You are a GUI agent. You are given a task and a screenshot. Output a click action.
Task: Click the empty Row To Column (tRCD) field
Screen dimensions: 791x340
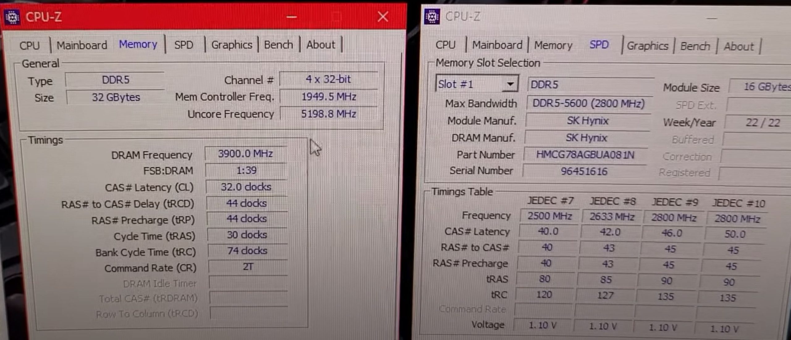249,313
